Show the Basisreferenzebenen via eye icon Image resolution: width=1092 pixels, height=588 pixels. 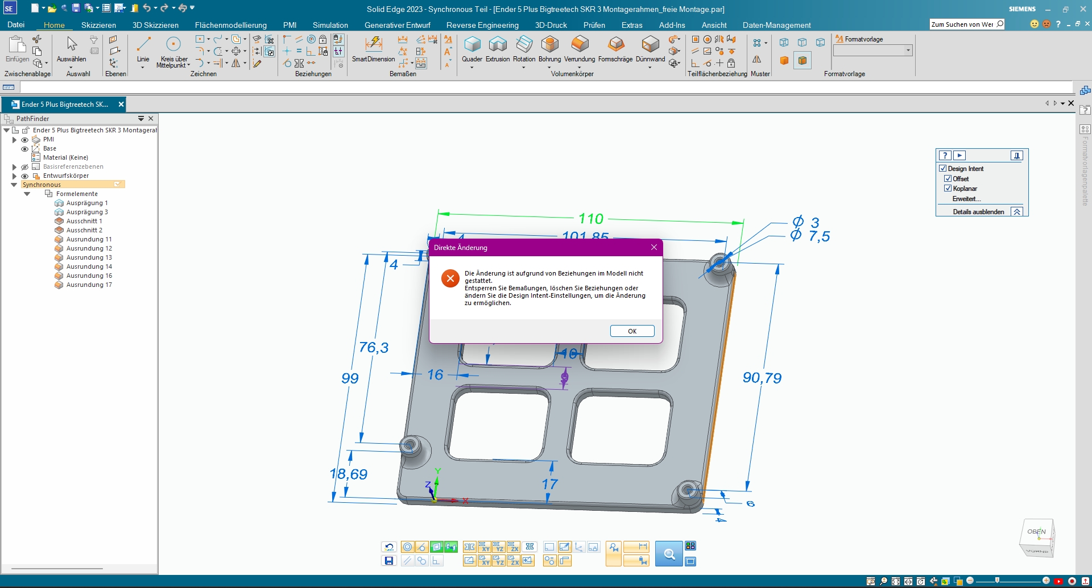[24, 167]
